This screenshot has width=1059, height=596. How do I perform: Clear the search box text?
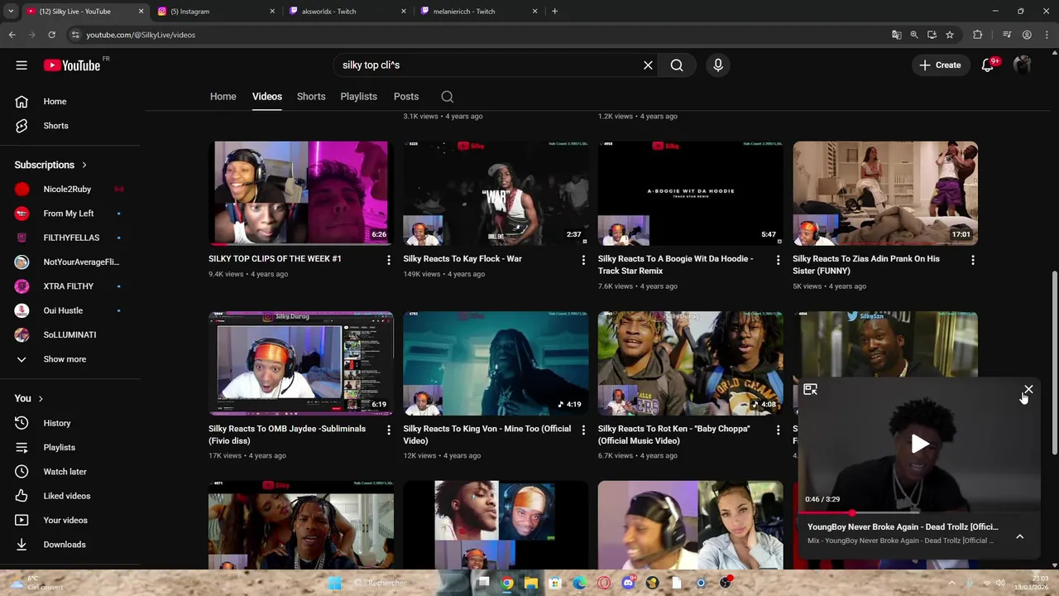coord(648,65)
